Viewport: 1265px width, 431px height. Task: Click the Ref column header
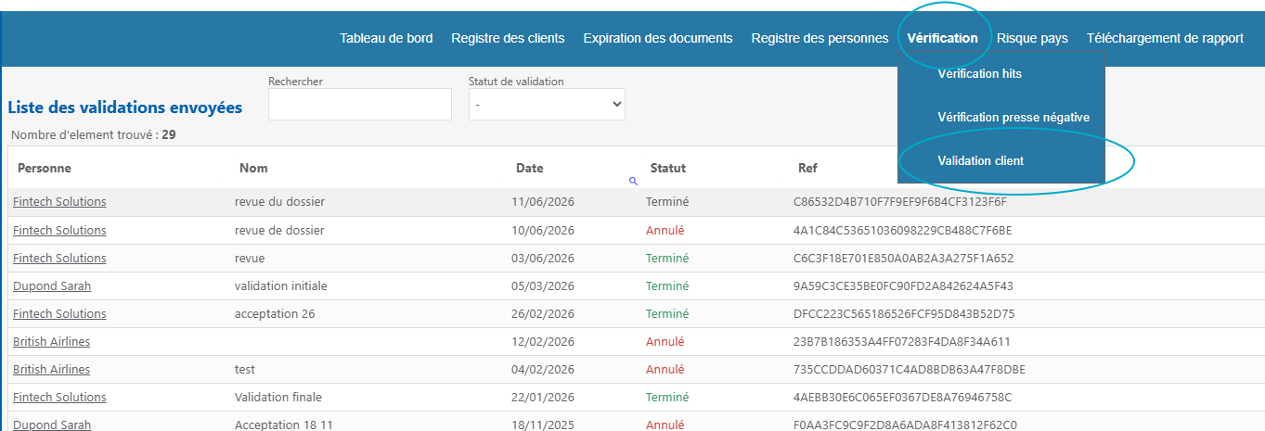click(x=807, y=168)
